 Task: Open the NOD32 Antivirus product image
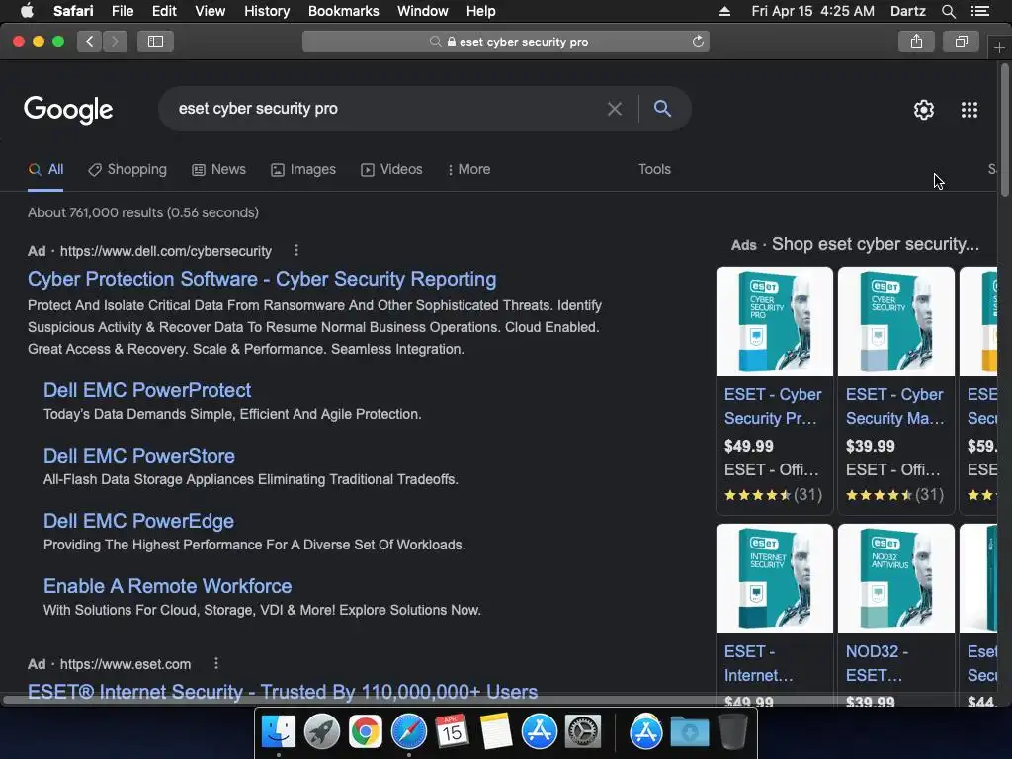click(895, 577)
